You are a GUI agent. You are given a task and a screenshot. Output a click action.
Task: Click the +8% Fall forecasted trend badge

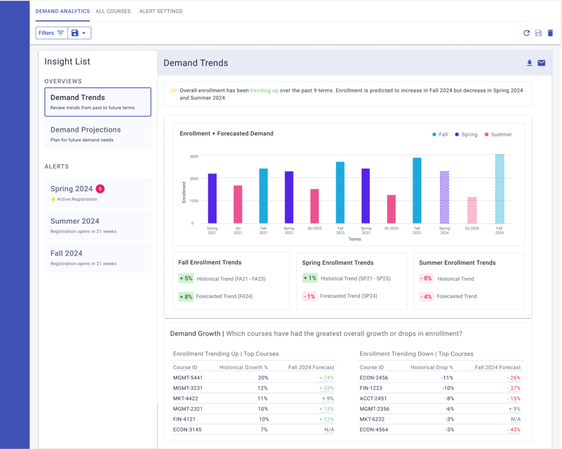[x=186, y=296]
